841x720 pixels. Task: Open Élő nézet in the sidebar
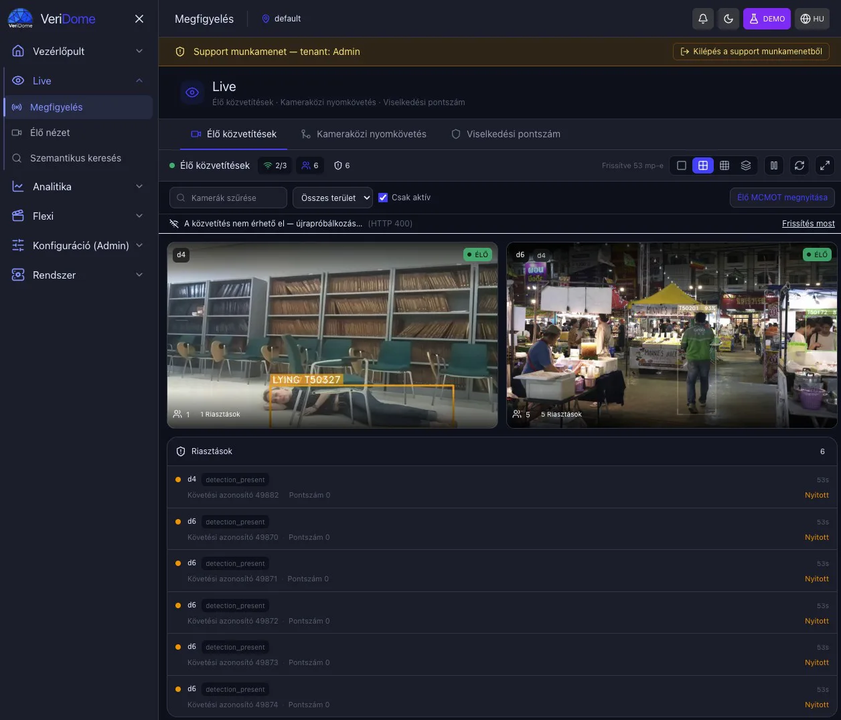pos(78,133)
